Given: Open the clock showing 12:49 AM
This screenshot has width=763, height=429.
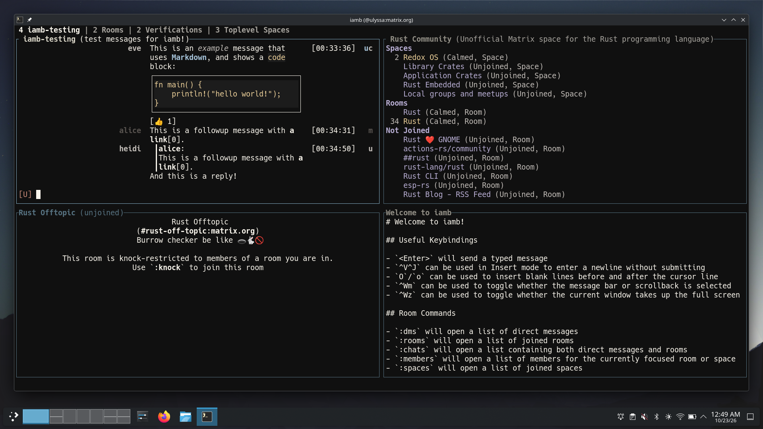Looking at the screenshot, I should pyautogui.click(x=725, y=417).
